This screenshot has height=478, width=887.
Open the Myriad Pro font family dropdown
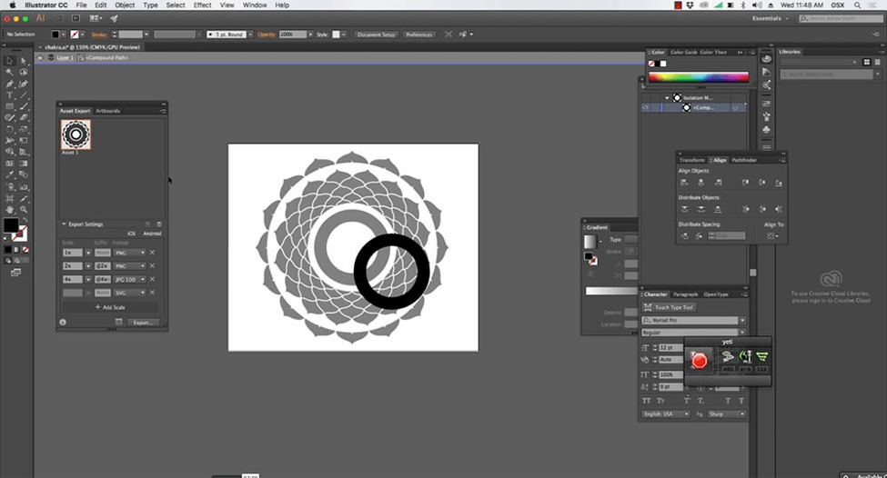click(x=742, y=321)
